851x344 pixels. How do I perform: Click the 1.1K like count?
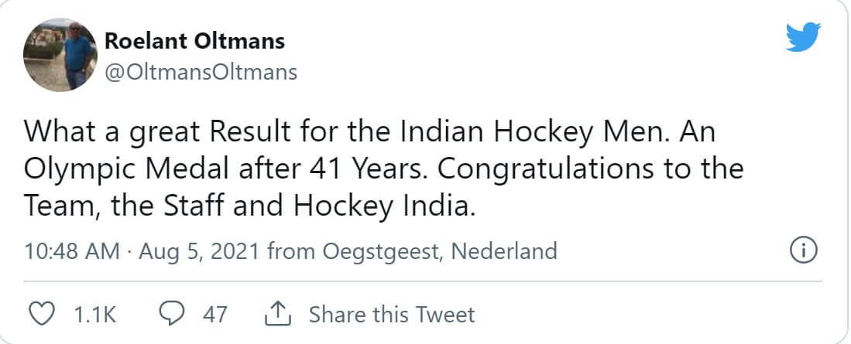point(94,315)
